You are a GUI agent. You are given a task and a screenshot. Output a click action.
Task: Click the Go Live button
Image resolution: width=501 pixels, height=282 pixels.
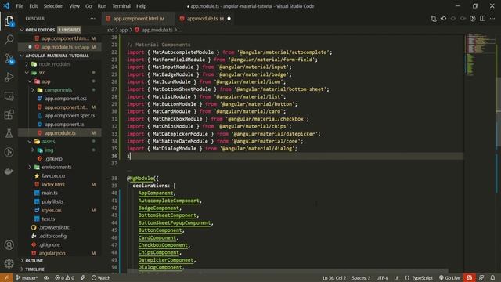(x=449, y=278)
